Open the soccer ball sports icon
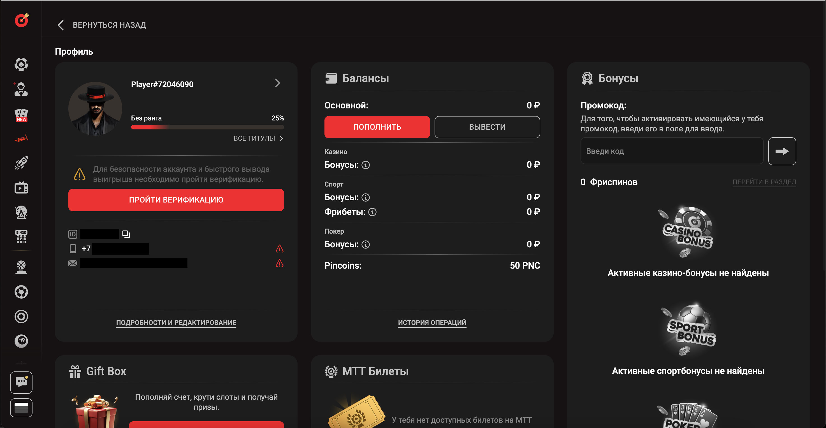 [x=21, y=292]
